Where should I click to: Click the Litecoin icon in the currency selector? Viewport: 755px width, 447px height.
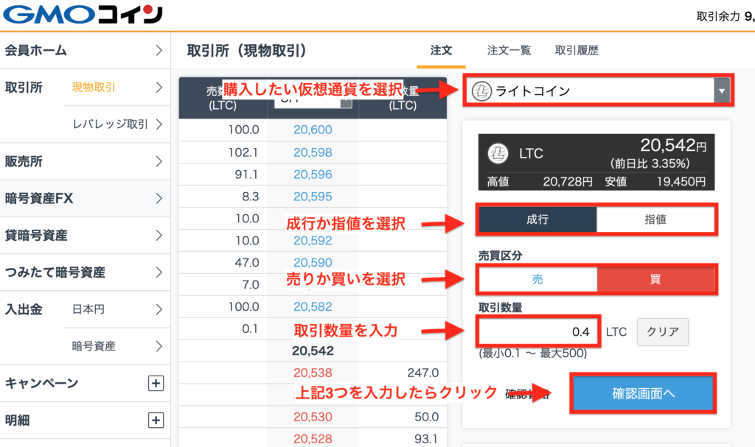coord(481,91)
